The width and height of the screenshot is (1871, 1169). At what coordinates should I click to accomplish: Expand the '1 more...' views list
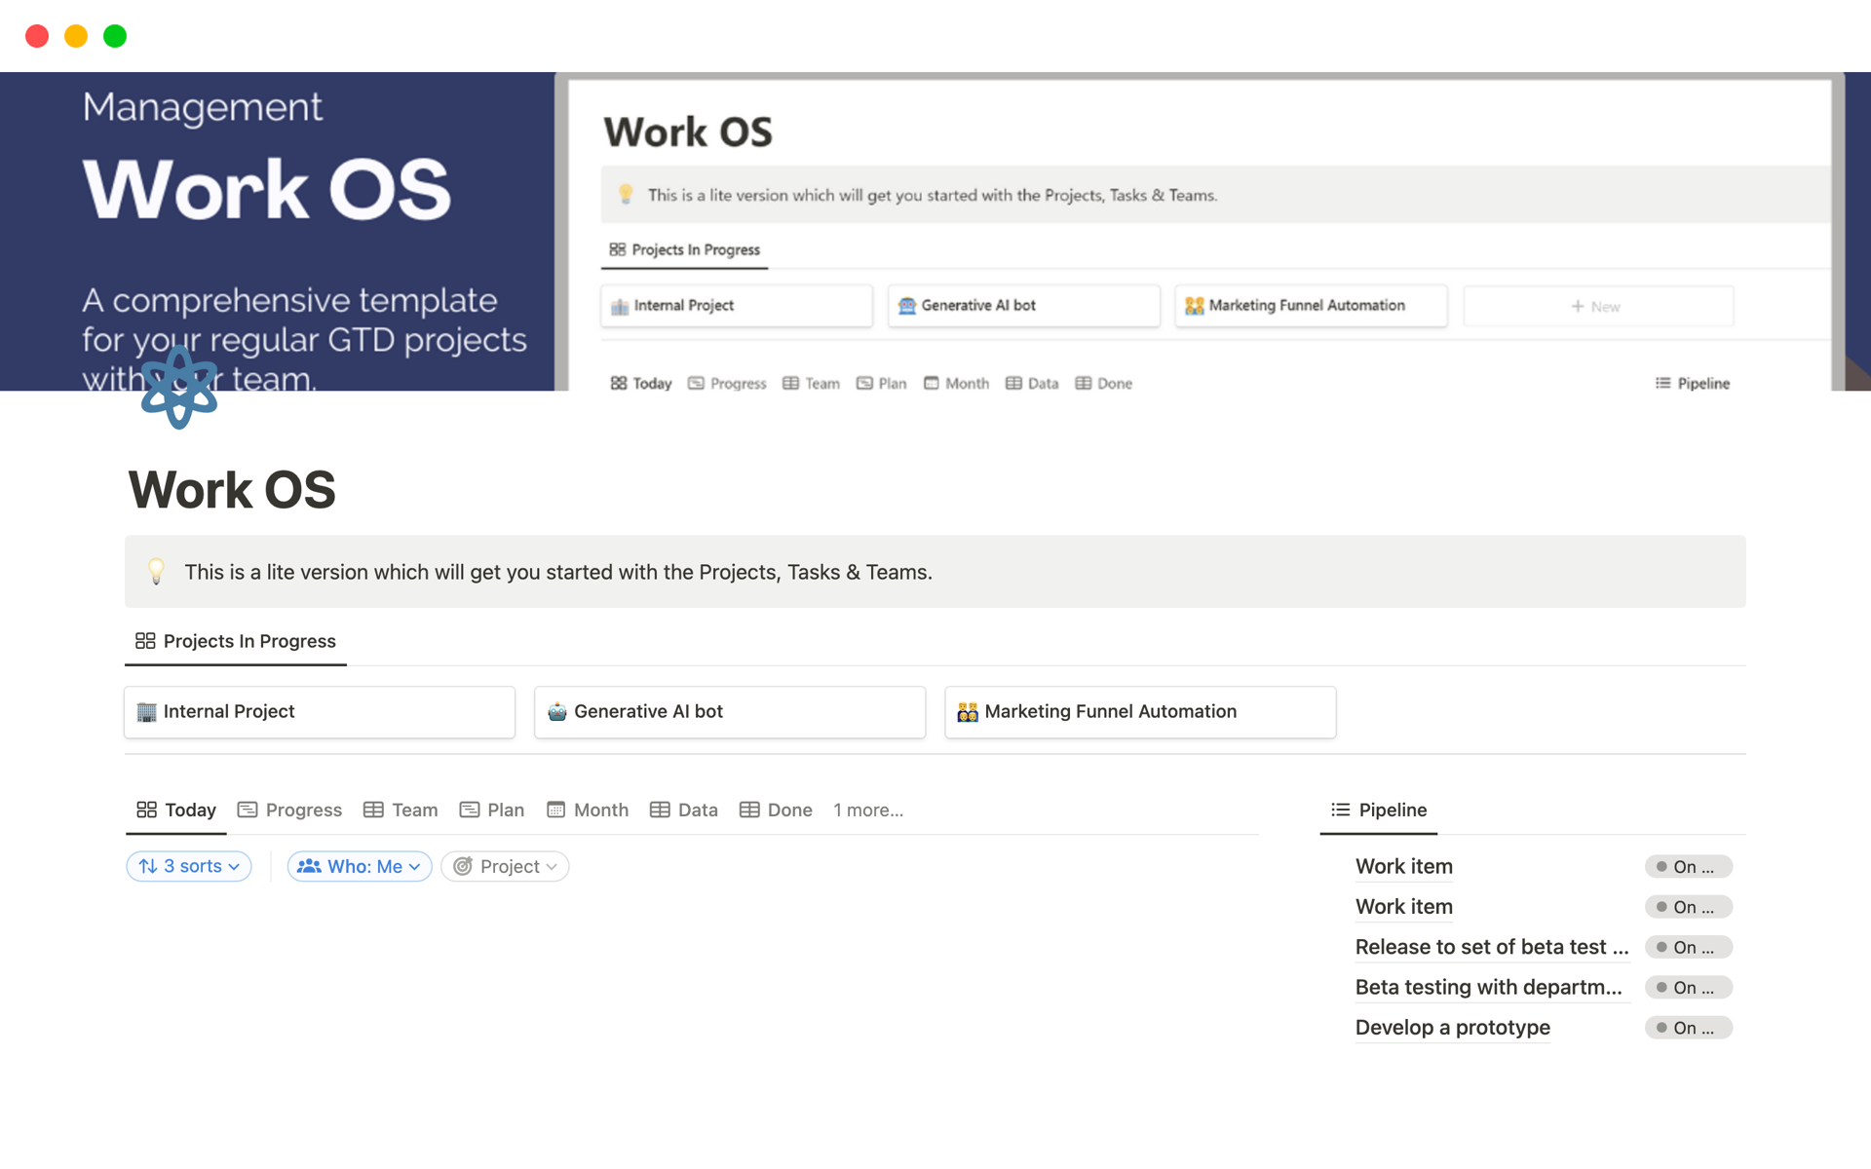(868, 810)
